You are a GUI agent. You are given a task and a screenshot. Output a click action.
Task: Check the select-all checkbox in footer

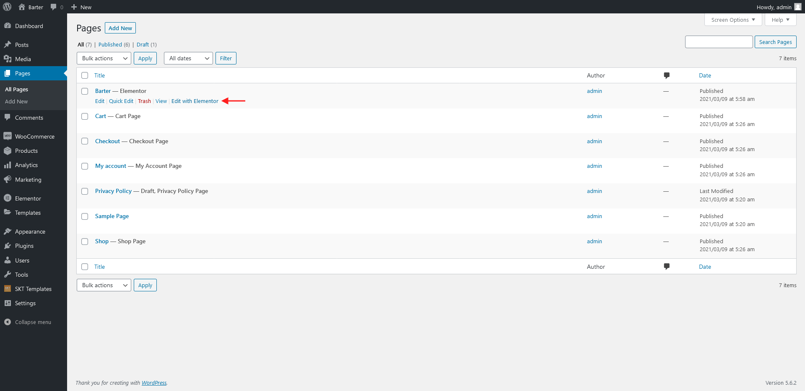(x=85, y=267)
